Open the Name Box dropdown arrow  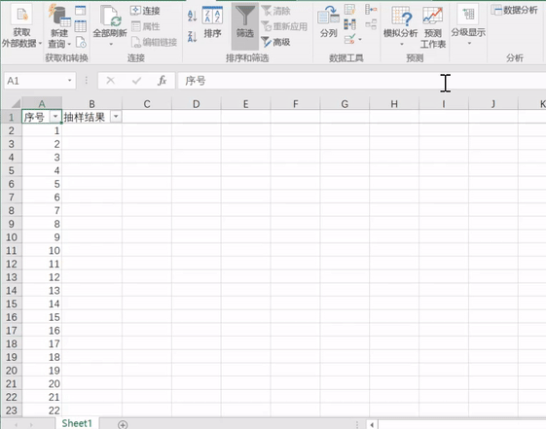coord(70,81)
